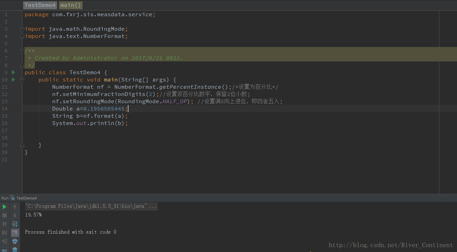The height and width of the screenshot is (252, 457).
Task: Click fold end marker on comment line 8
Action: tap(22, 65)
